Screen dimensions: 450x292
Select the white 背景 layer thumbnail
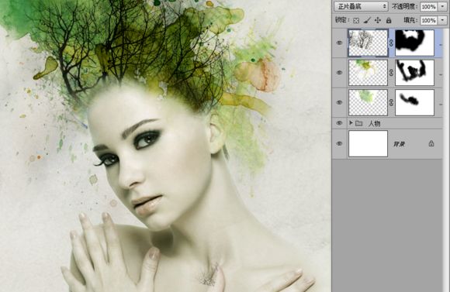click(x=368, y=143)
